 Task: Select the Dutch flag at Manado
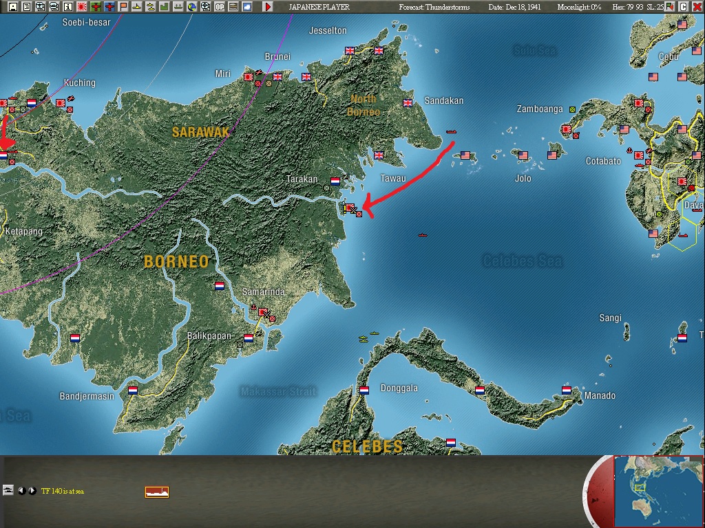566,390
